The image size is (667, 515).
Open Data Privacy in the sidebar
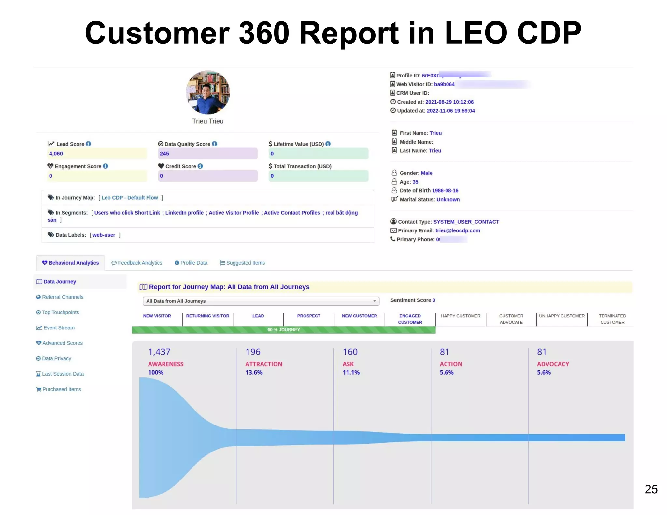(x=53, y=358)
